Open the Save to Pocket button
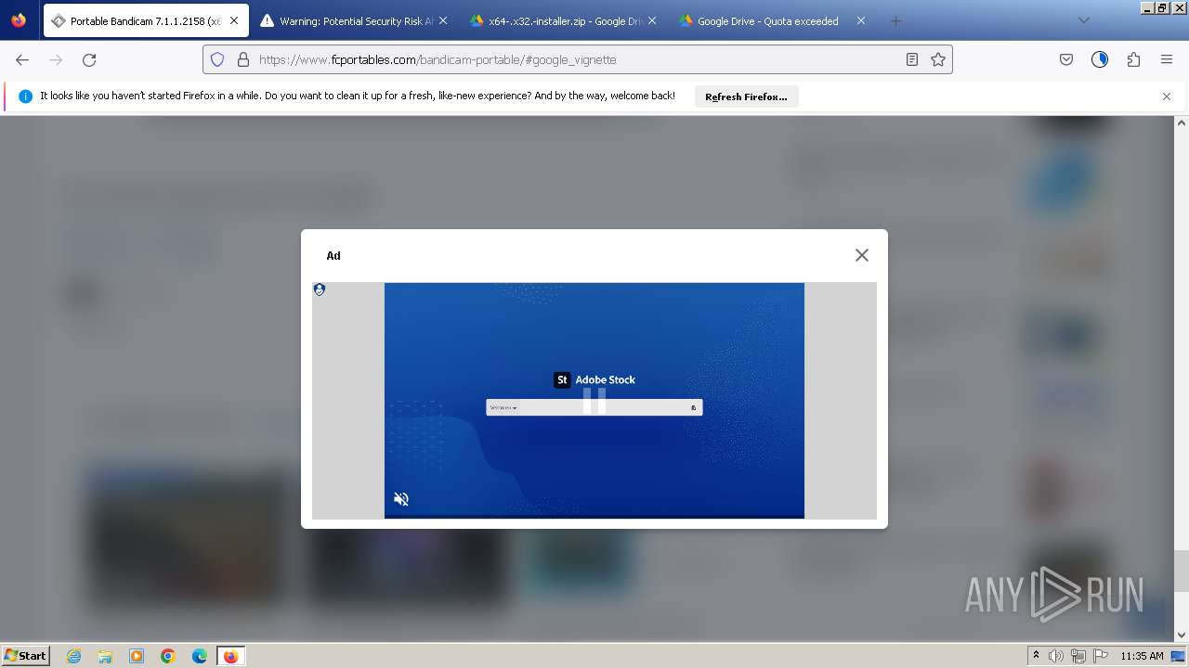The width and height of the screenshot is (1189, 668). coord(1066,59)
